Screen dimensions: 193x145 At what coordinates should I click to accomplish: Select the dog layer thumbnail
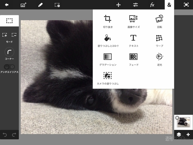point(184,122)
